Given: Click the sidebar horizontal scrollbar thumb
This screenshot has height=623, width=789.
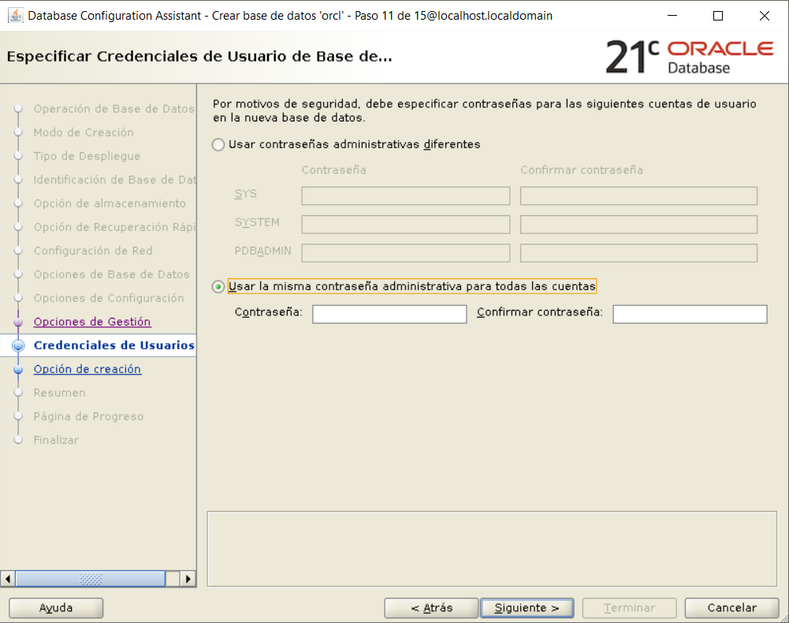Looking at the screenshot, I should pyautogui.click(x=90, y=579).
